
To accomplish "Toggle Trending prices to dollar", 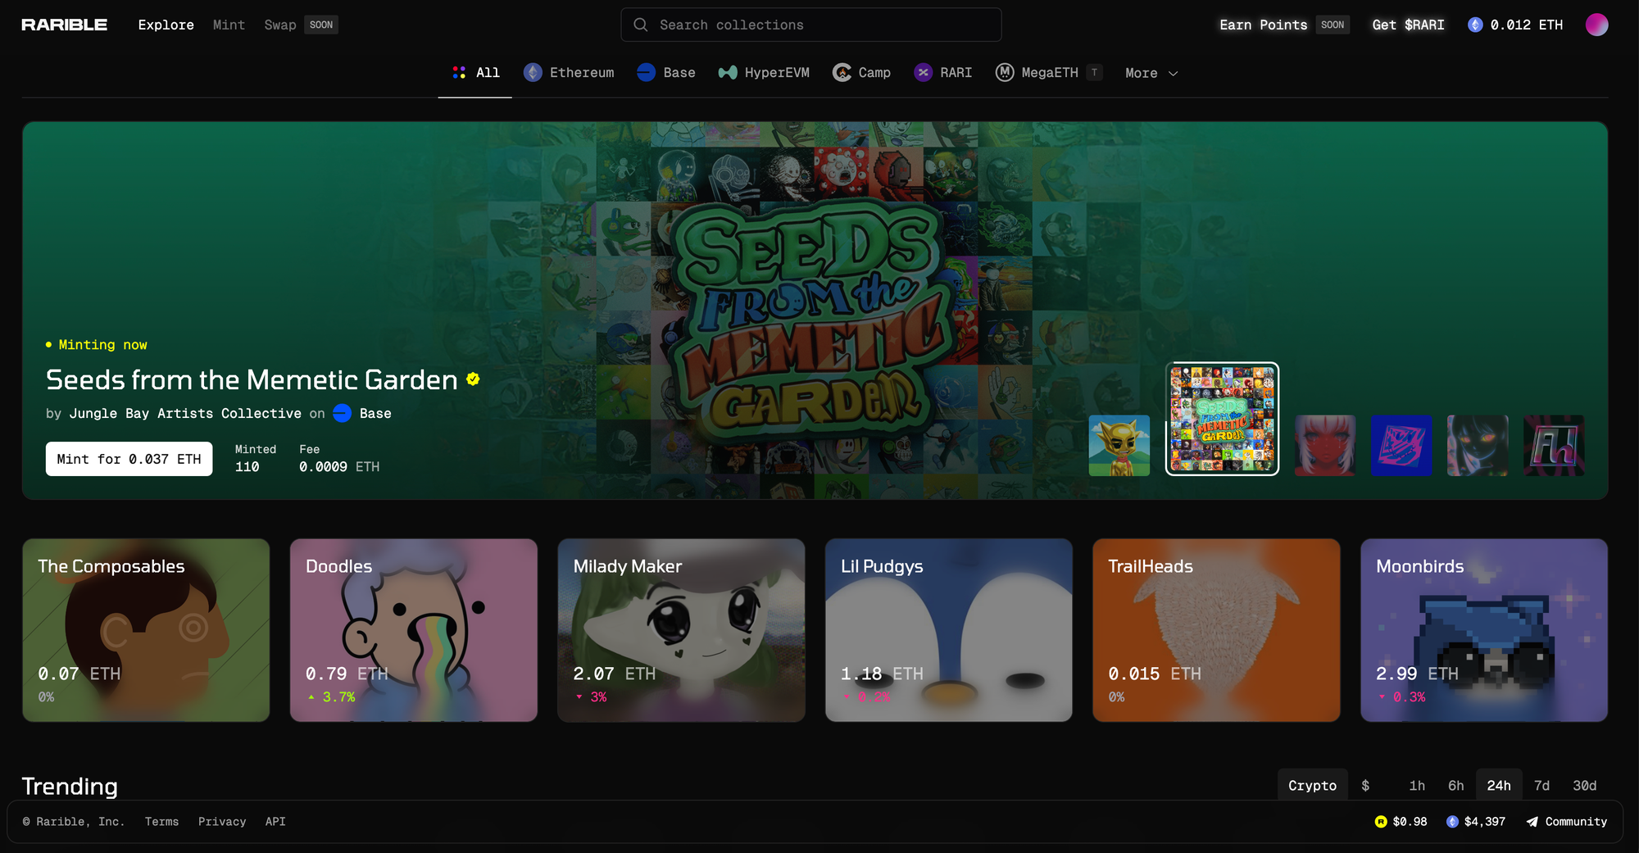I will (1365, 785).
